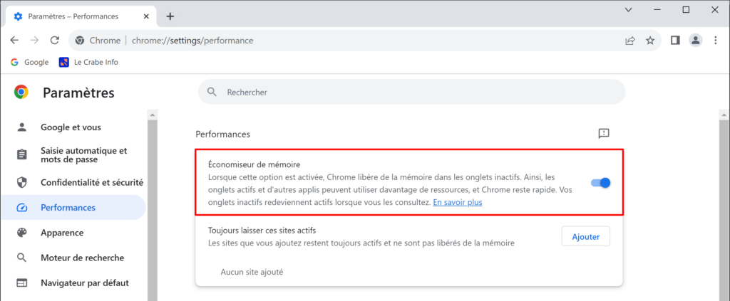
Task: Bookmark this page with the star icon
Action: pyautogui.click(x=650, y=41)
